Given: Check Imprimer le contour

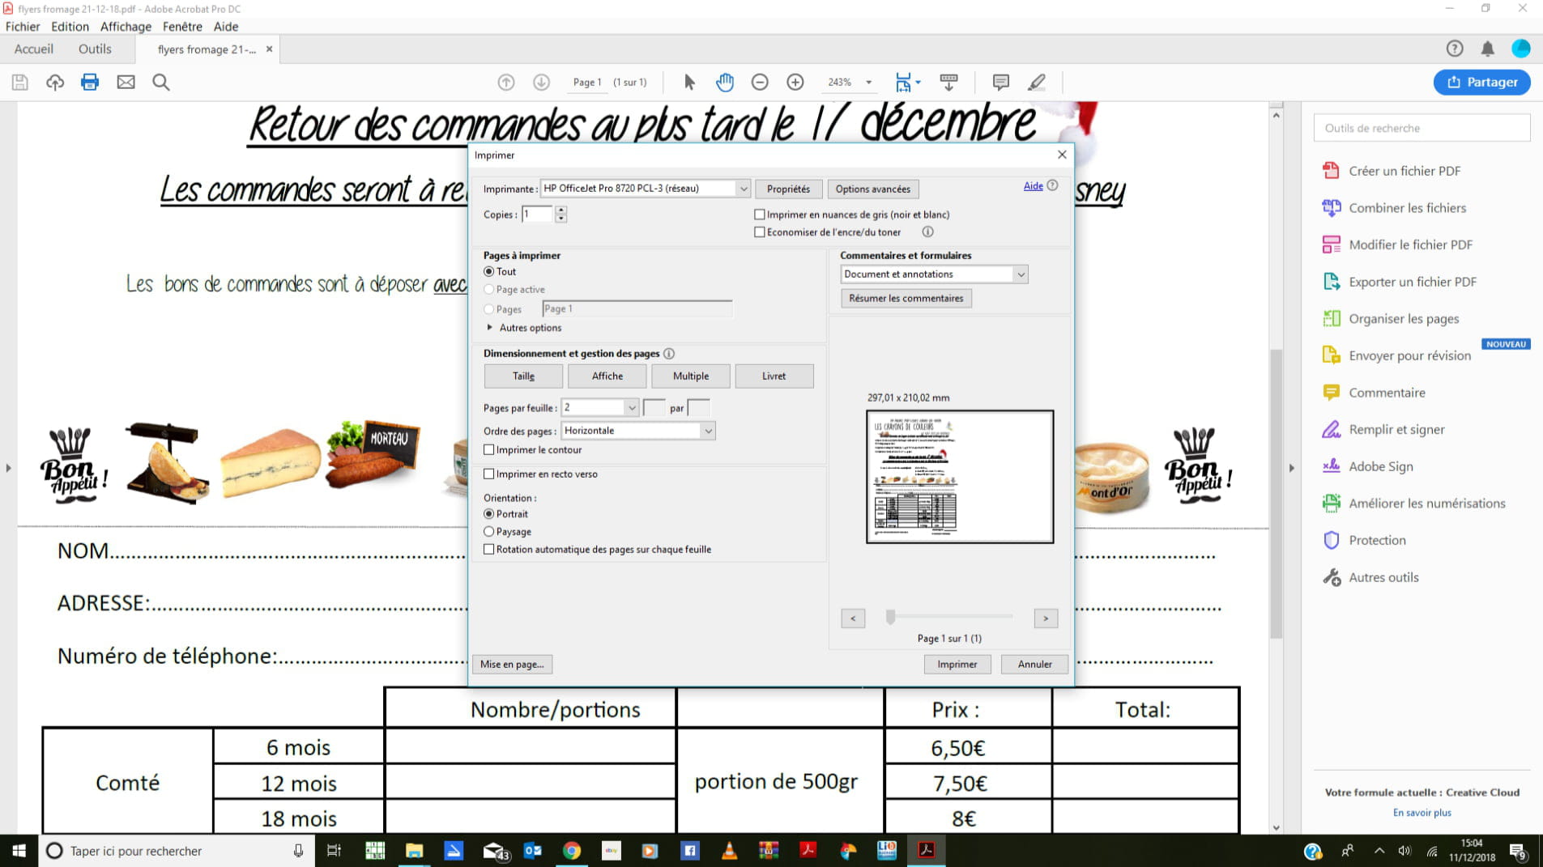Looking at the screenshot, I should pos(489,450).
